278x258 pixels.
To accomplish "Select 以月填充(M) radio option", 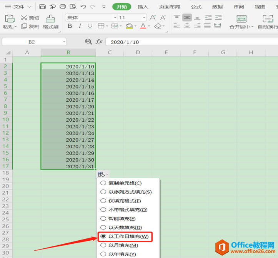I will 103,245.
